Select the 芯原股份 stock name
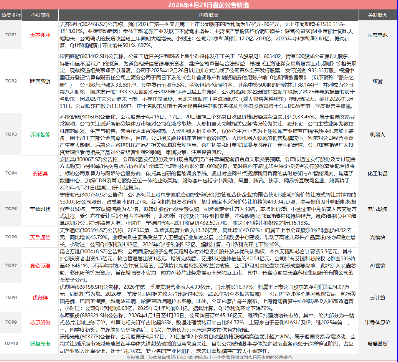This screenshot has height=362, width=398. coord(40,322)
